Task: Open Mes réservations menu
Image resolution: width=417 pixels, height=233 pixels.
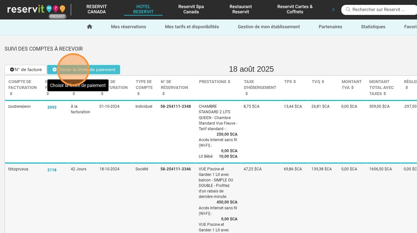Action: click(129, 27)
